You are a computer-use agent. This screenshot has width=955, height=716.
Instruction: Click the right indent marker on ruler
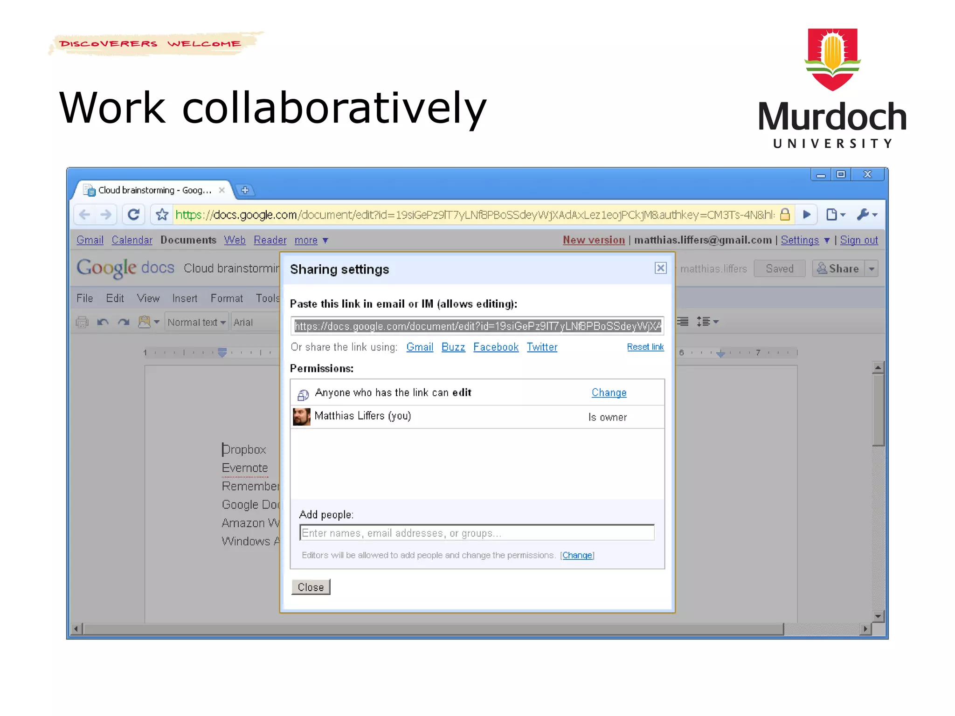[x=720, y=353]
